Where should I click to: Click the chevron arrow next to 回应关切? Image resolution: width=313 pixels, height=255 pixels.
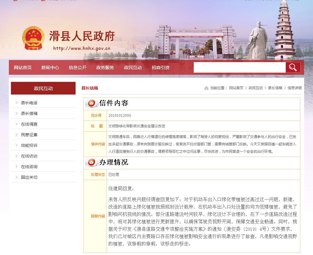pos(17,177)
